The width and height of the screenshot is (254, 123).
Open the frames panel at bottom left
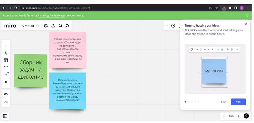[x=5, y=116]
